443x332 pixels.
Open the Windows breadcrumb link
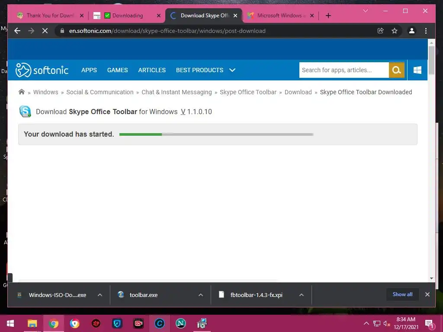46,92
